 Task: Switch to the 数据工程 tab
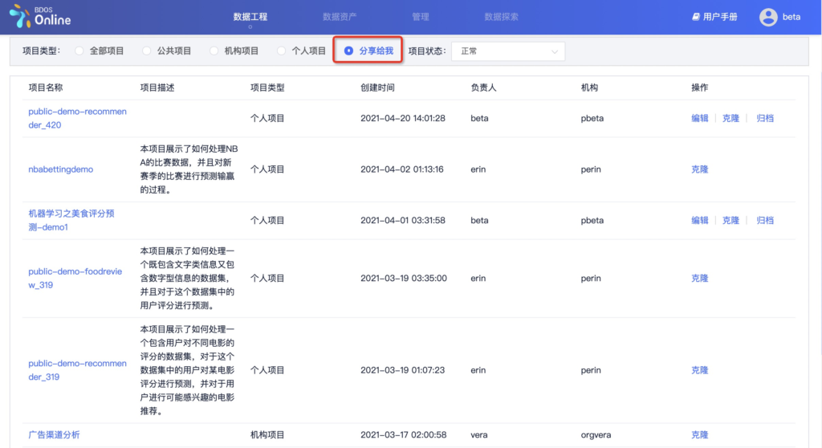pos(250,17)
